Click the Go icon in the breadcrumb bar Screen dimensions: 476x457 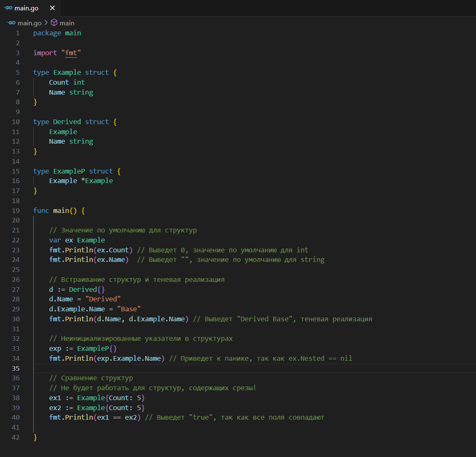[x=12, y=23]
